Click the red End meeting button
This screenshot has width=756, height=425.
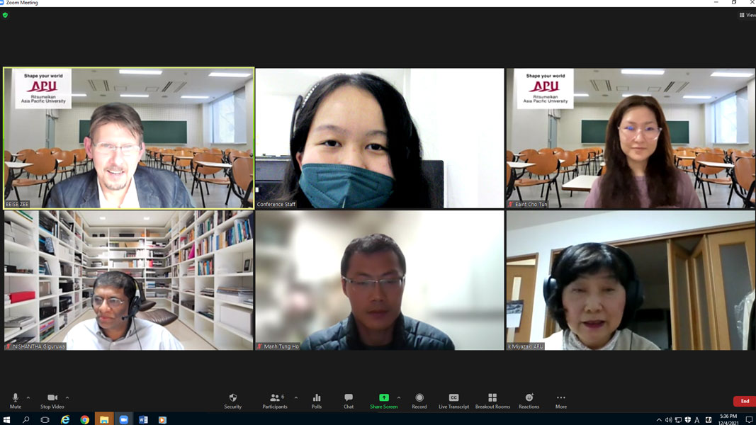pos(744,401)
